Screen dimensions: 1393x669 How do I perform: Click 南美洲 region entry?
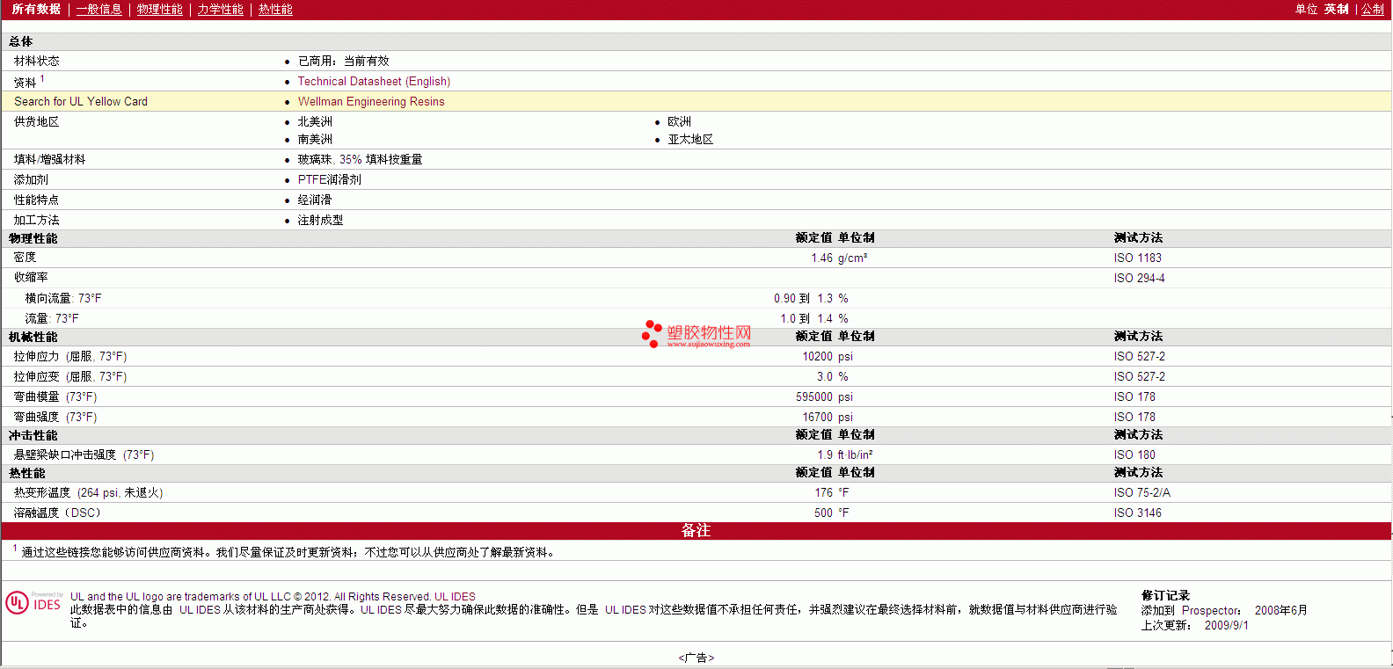pyautogui.click(x=315, y=139)
